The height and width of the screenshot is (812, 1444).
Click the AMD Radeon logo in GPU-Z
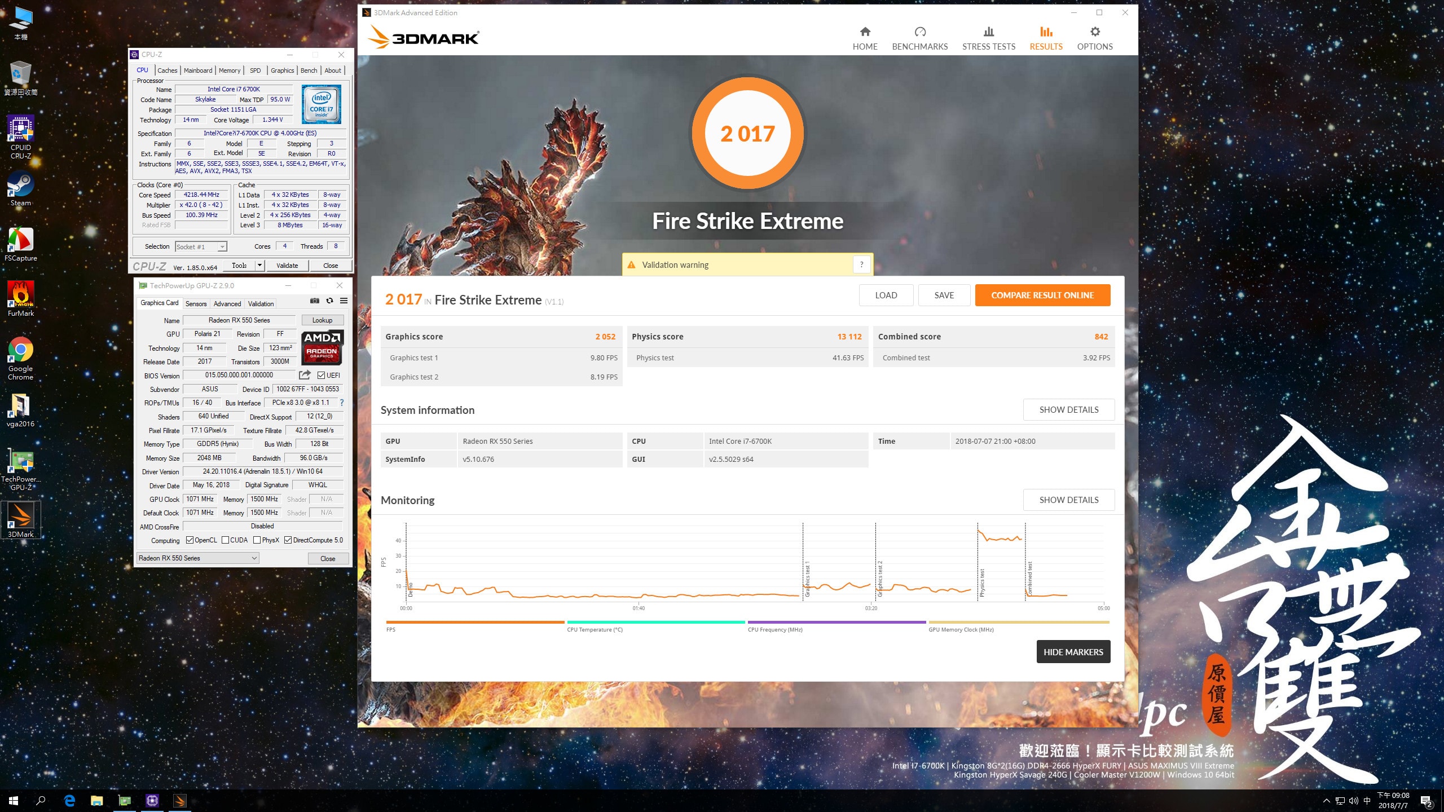tap(322, 347)
